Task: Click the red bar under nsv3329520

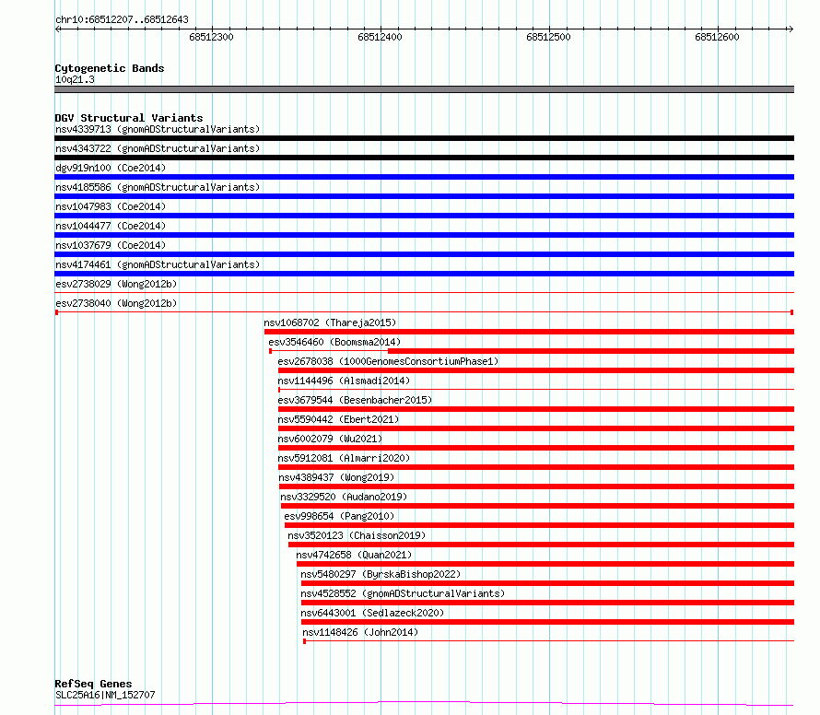Action: click(x=537, y=507)
